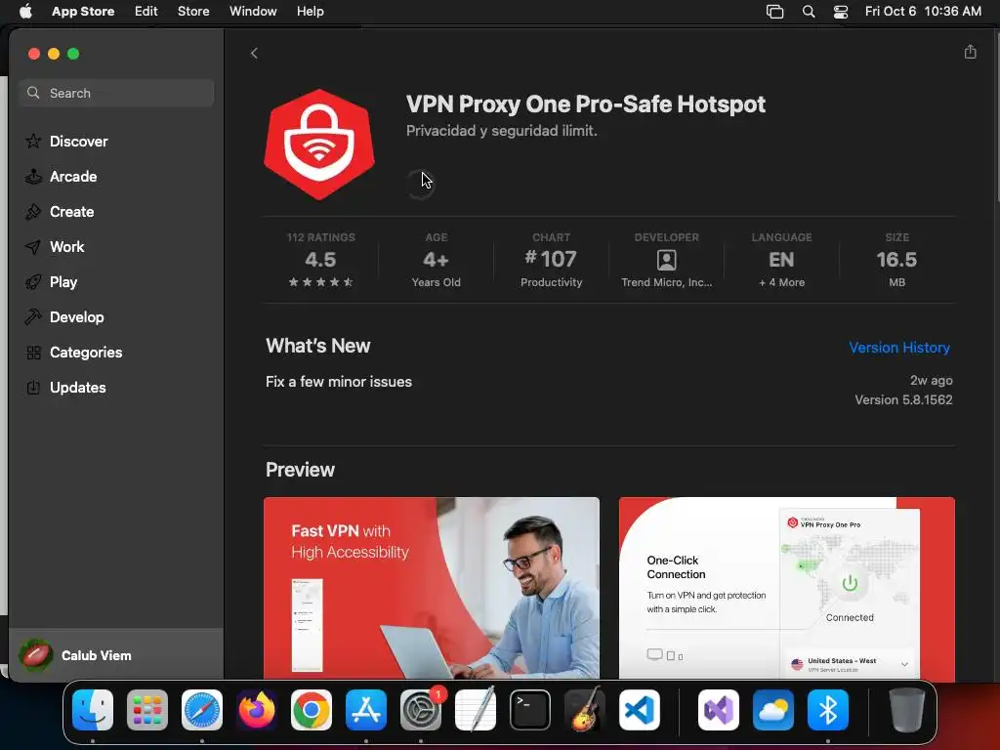Click the app title VPN Proxy One Pro-Safe Hotspot
The height and width of the screenshot is (750, 1000).
point(586,104)
